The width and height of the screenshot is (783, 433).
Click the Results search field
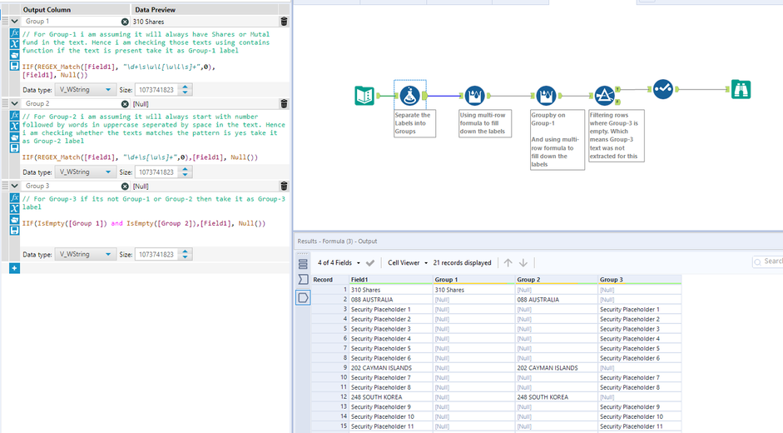coord(768,261)
